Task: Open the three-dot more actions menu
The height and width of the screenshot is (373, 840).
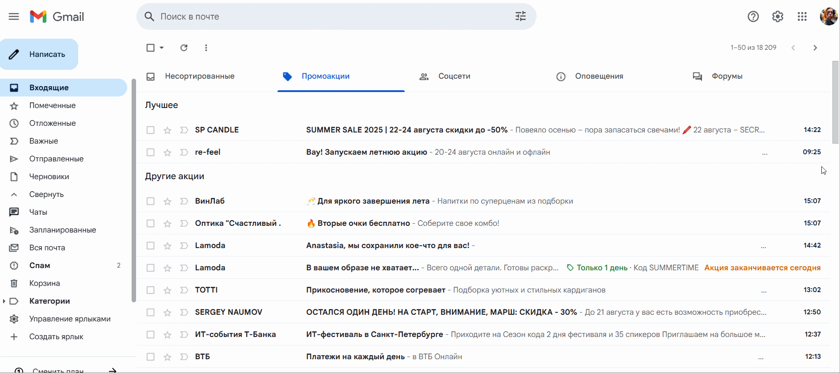Action: point(206,48)
